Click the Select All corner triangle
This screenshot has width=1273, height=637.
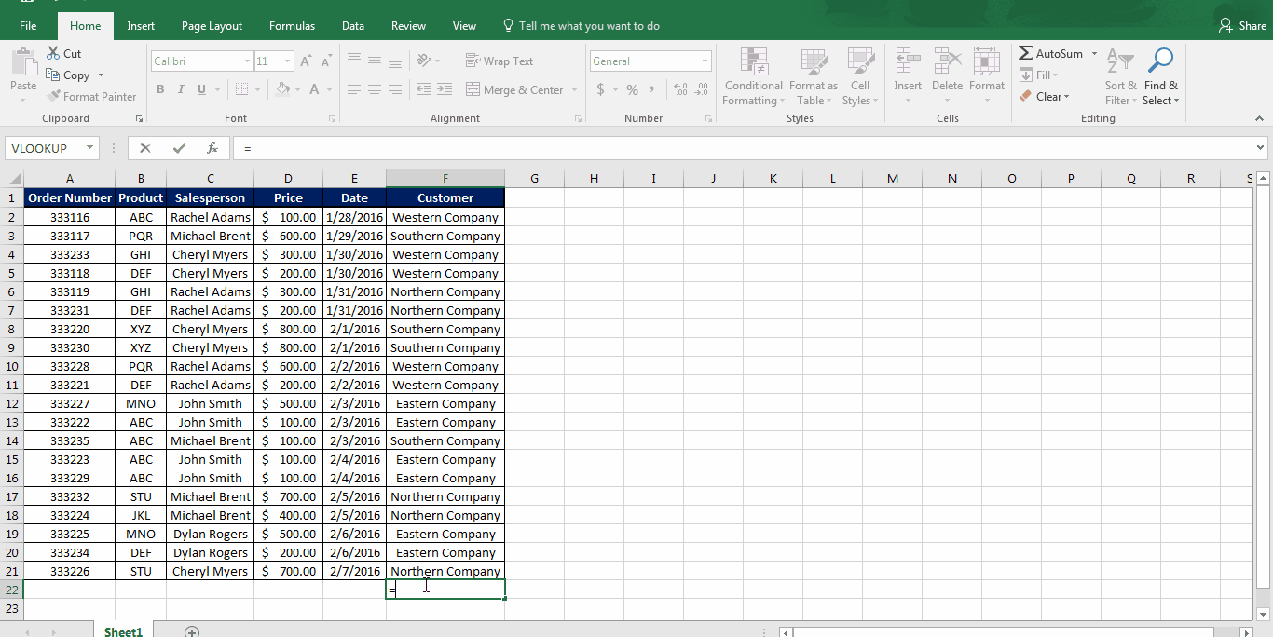13,179
